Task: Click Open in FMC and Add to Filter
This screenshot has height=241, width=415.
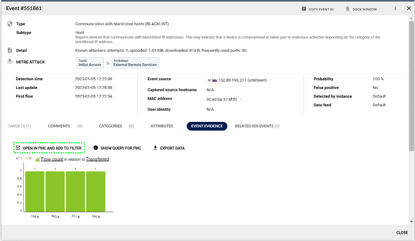Action: 49,148
